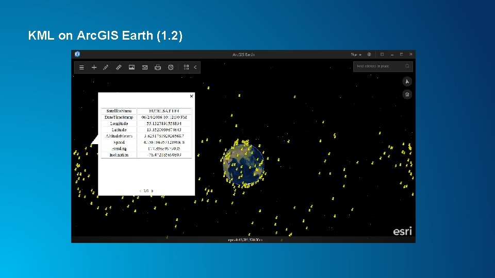This screenshot has width=495, height=278.
Task: Select the Measure ruler tool
Action: tap(119, 67)
